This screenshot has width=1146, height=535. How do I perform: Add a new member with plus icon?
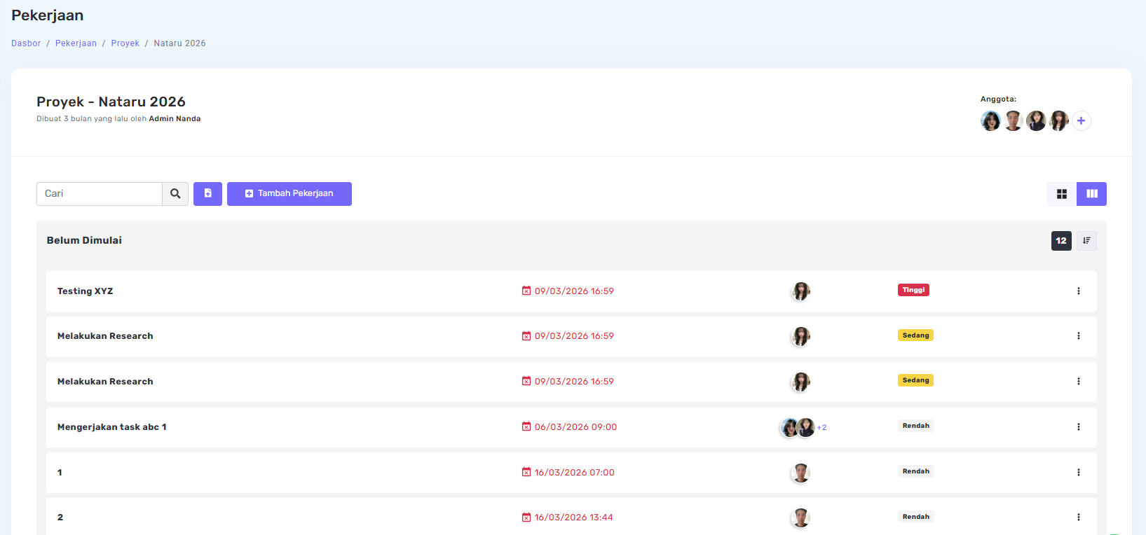pyautogui.click(x=1081, y=121)
